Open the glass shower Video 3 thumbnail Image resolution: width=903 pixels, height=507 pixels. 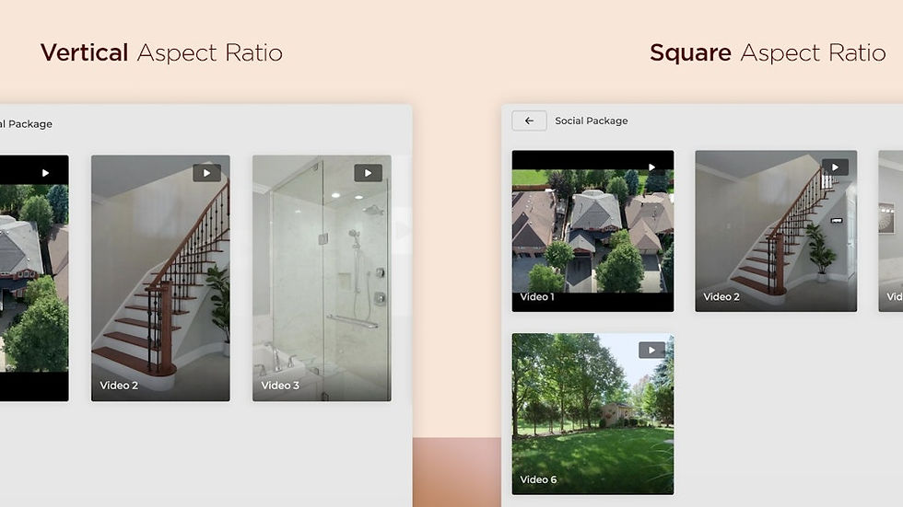point(322,278)
